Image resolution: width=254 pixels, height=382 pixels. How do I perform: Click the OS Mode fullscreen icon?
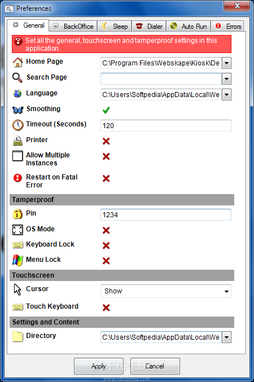tap(17, 230)
